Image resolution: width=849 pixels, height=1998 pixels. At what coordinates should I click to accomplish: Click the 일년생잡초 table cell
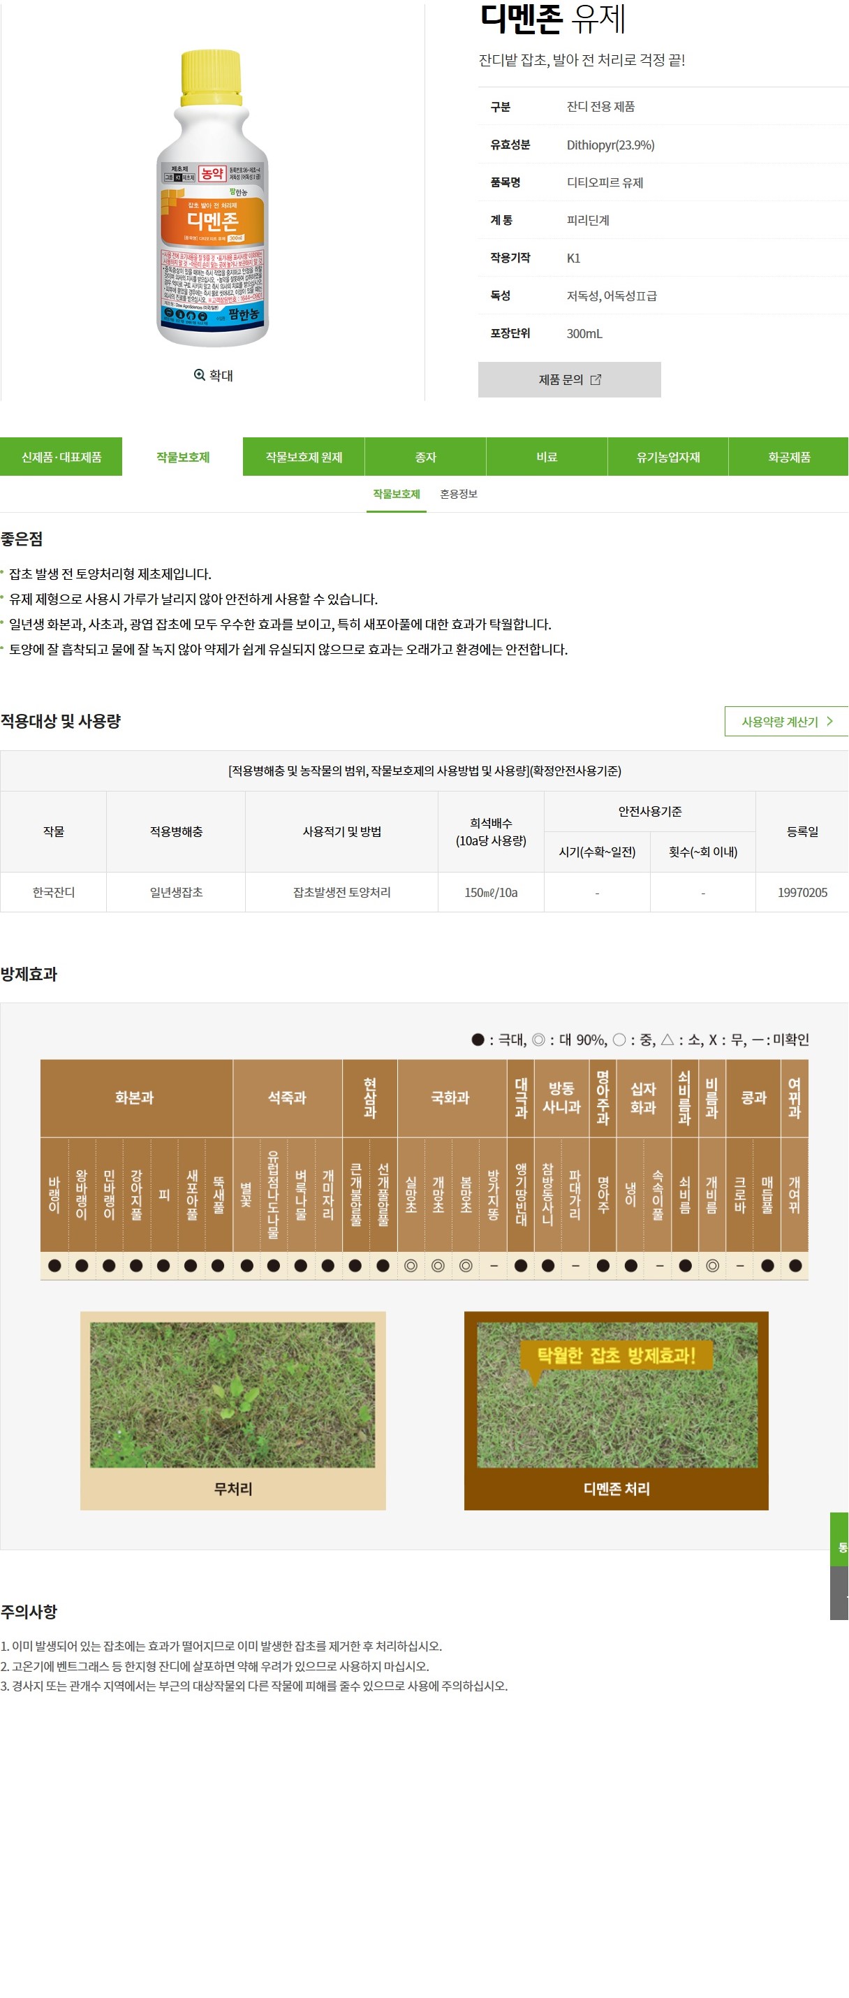tap(176, 892)
